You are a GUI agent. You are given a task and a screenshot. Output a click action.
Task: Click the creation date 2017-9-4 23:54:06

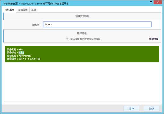pos(30,59)
